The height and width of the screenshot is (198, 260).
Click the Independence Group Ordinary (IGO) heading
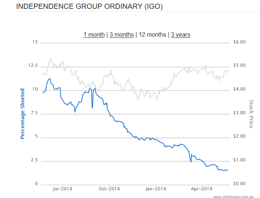(89, 6)
